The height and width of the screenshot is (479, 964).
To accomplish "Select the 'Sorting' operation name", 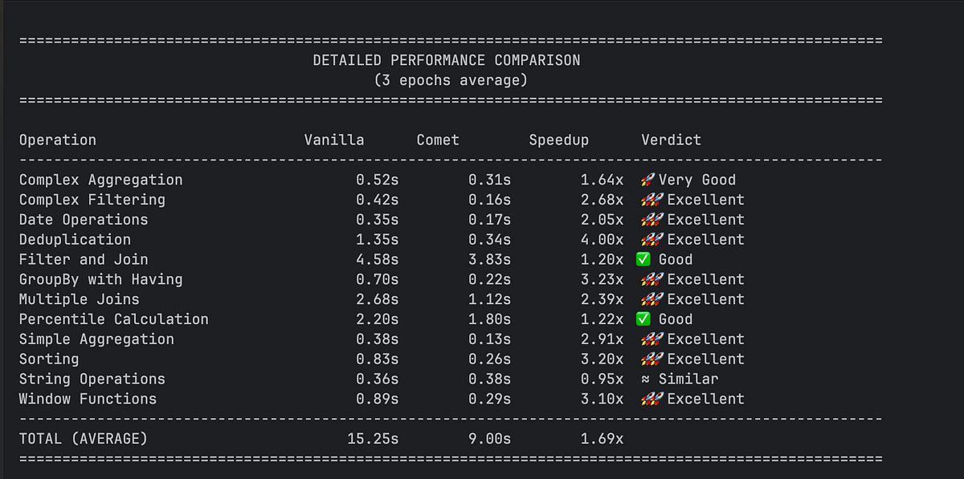I will (49, 359).
